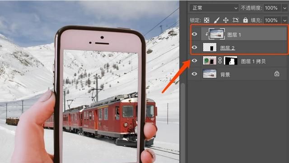This screenshot has height=163, width=289.
Task: Select the 图层 2 layer name
Action: tap(228, 48)
